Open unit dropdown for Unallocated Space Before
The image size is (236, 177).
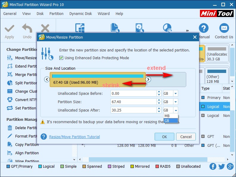click(x=176, y=94)
